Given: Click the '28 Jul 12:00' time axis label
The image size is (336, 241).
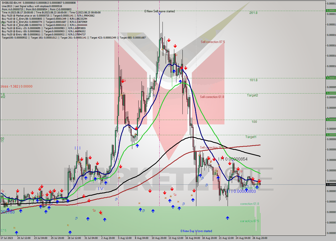Looking at the screenshot, I should [x=74, y=238].
